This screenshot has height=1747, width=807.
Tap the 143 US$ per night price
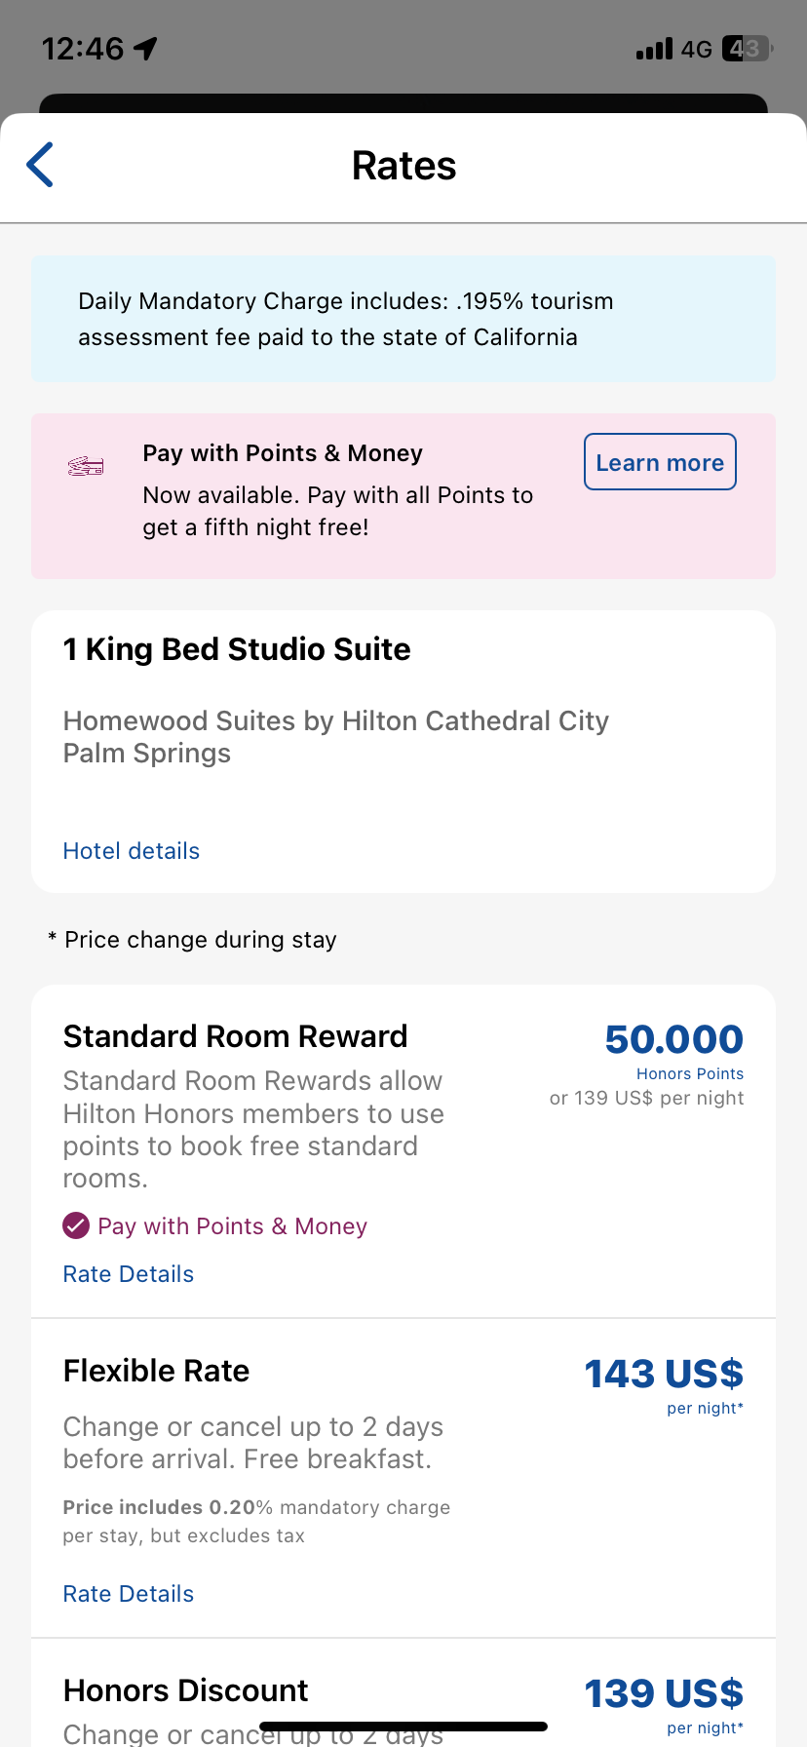pos(664,1375)
